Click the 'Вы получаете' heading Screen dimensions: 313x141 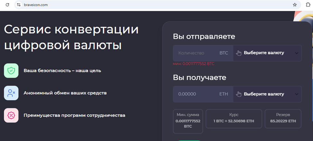200,78
